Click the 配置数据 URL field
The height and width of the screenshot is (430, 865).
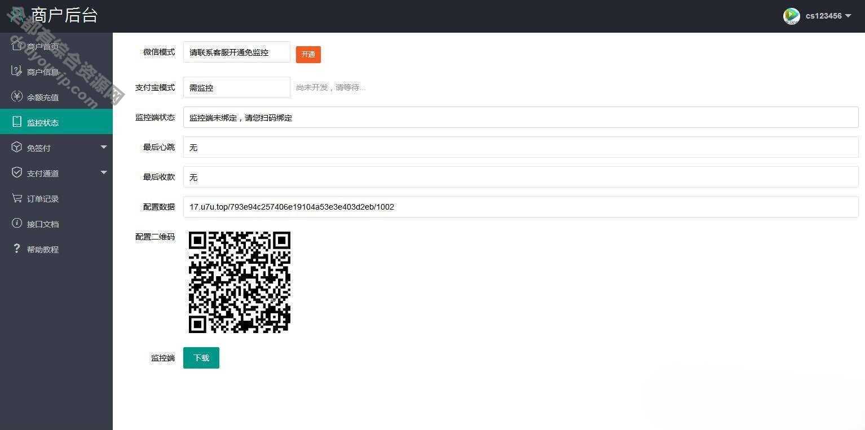pos(520,207)
